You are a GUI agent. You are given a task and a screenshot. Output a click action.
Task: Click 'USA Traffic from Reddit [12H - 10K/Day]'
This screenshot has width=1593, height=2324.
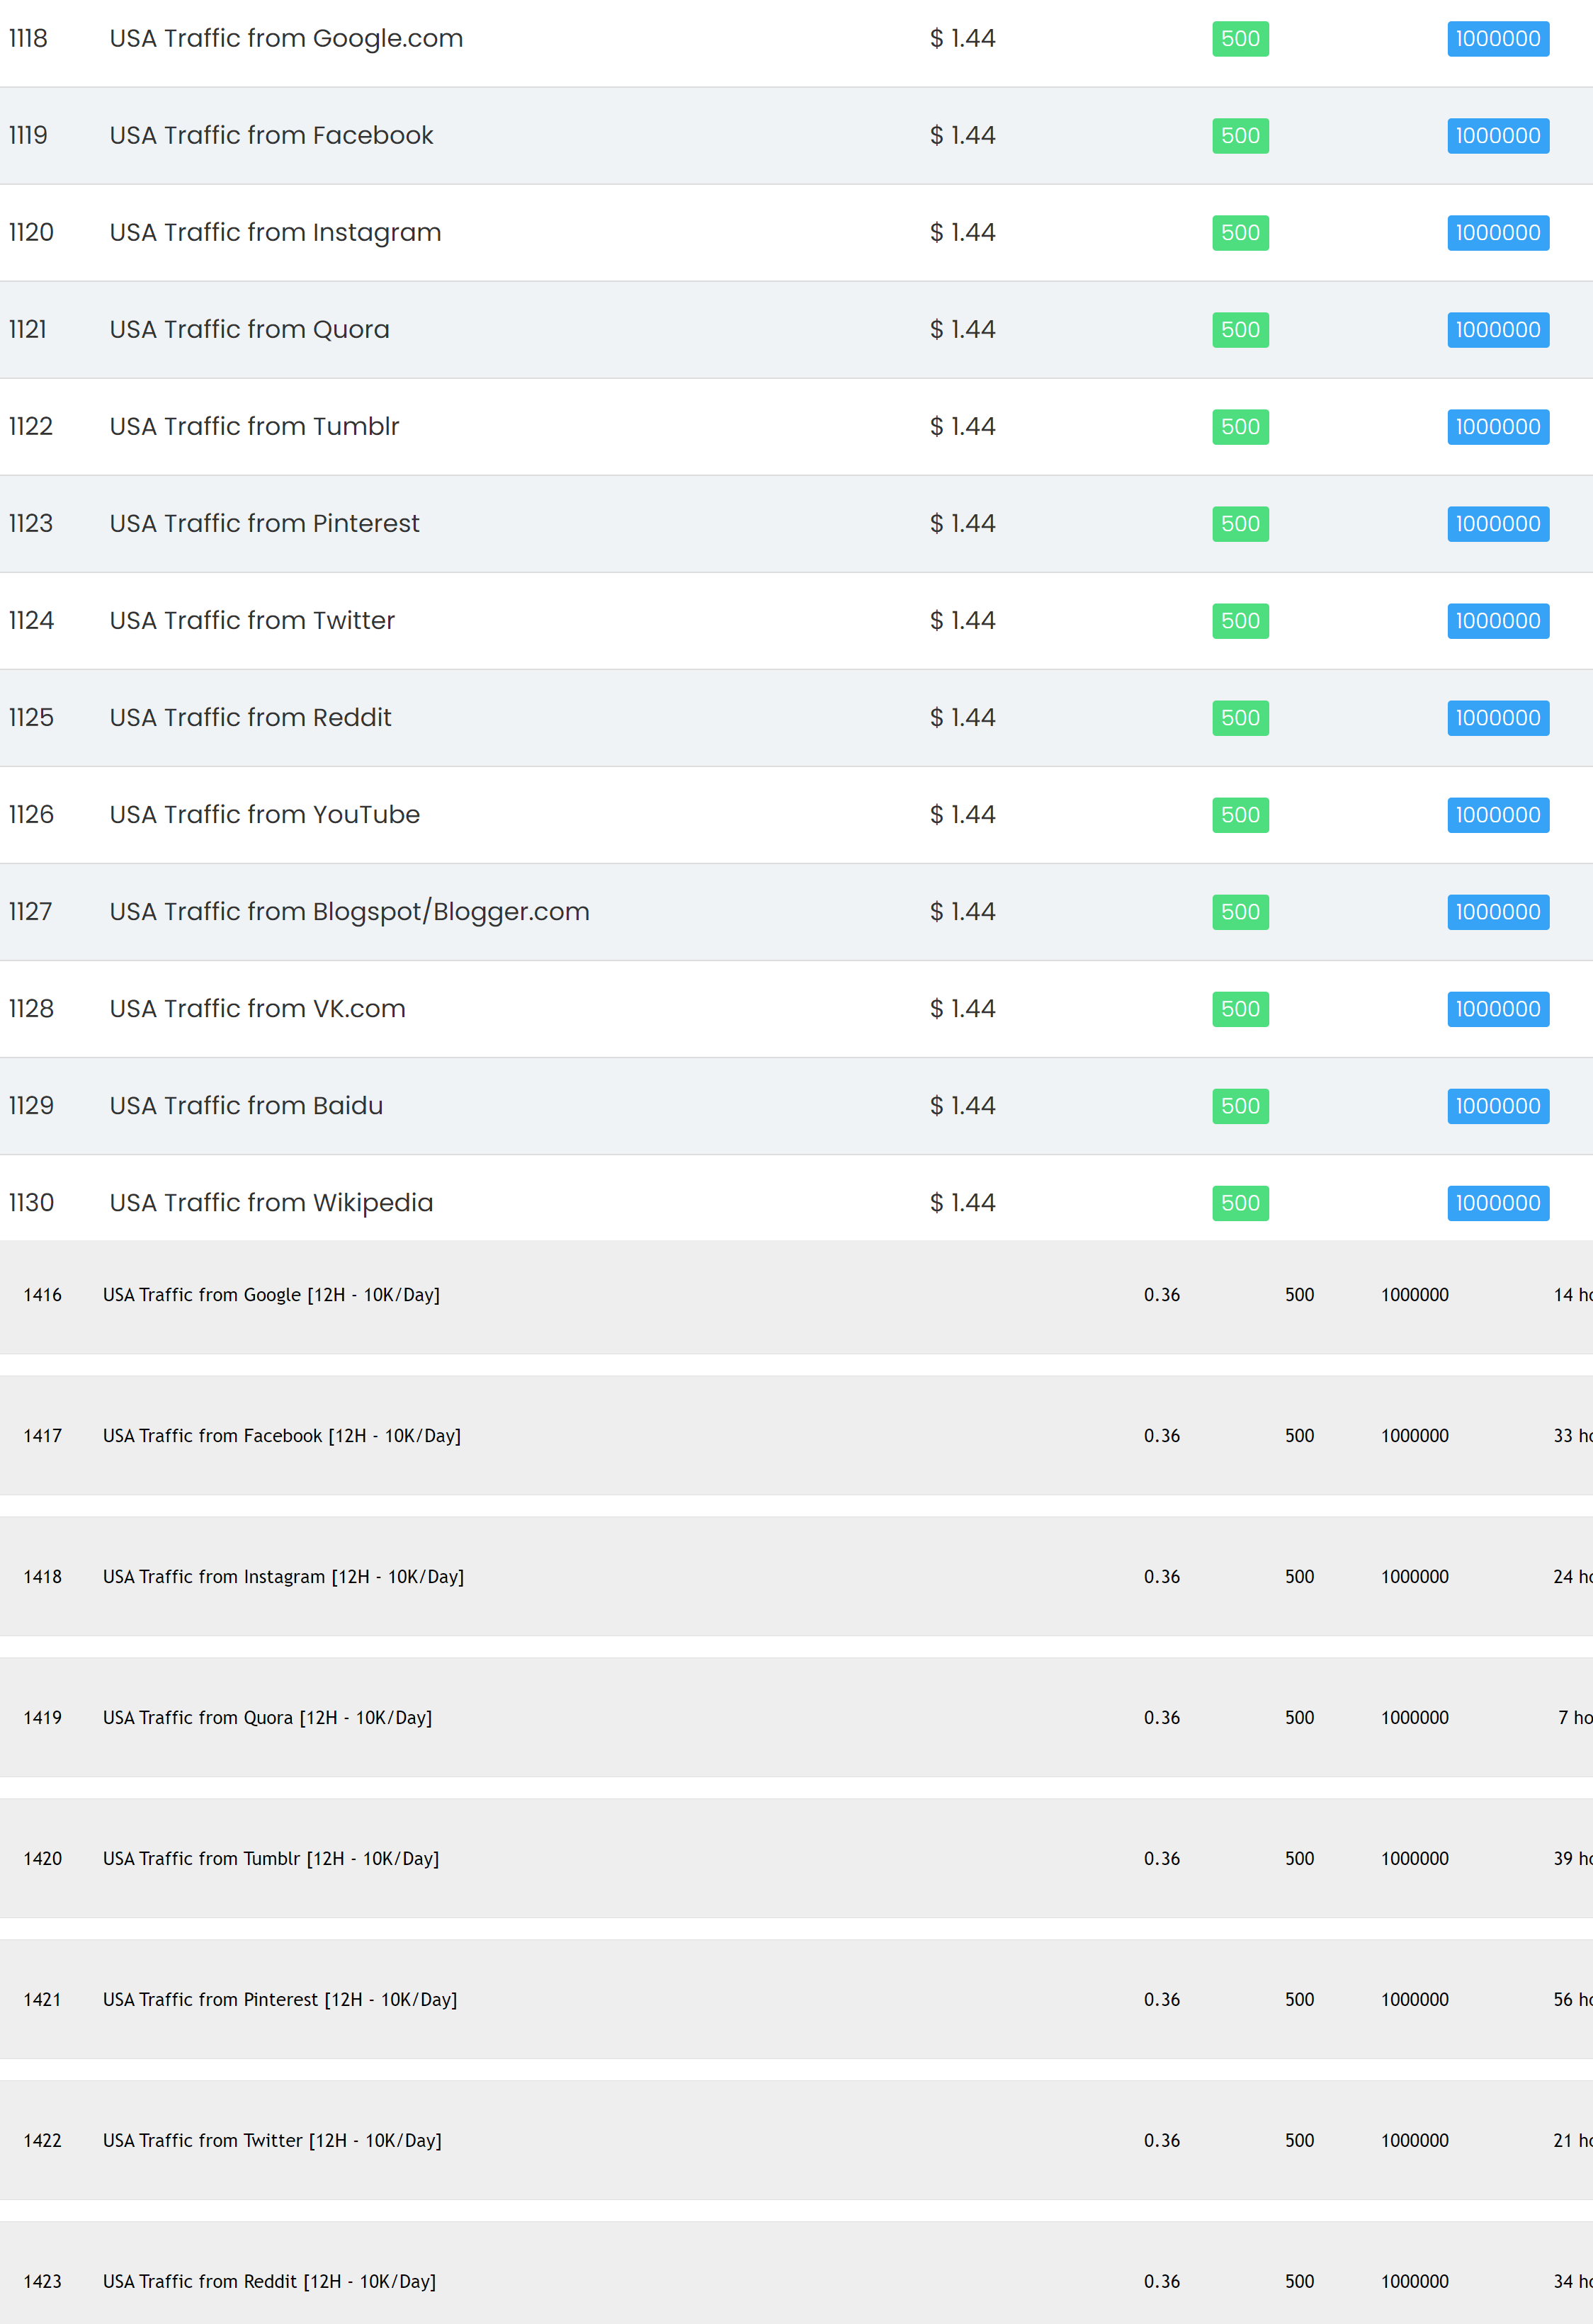pyautogui.click(x=269, y=2282)
